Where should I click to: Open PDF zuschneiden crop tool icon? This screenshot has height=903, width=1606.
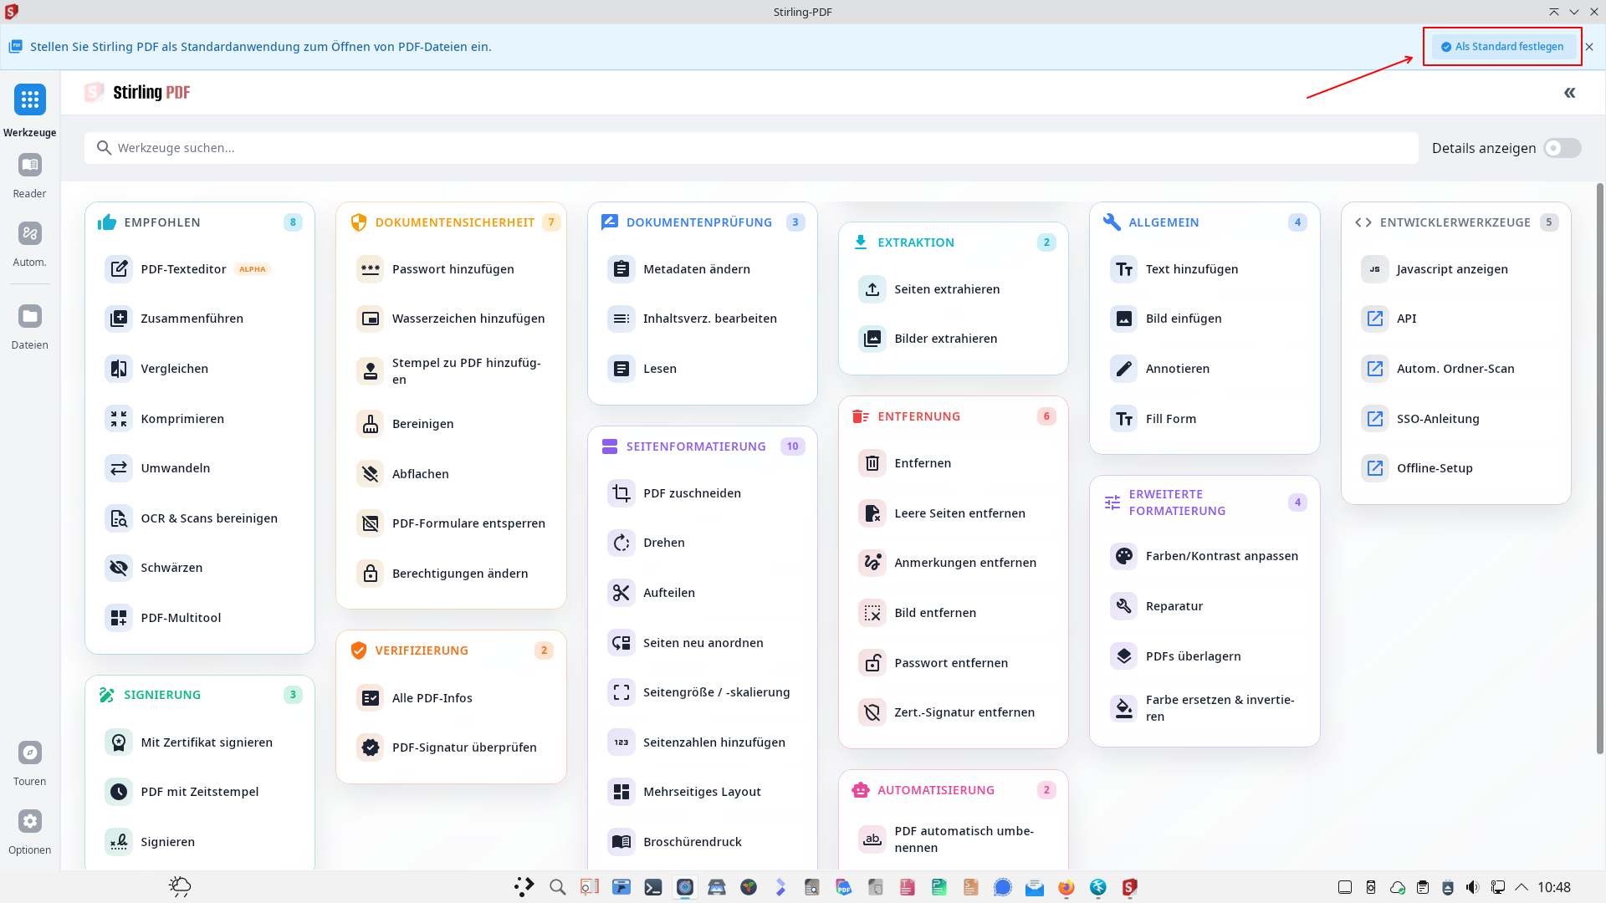[621, 493]
